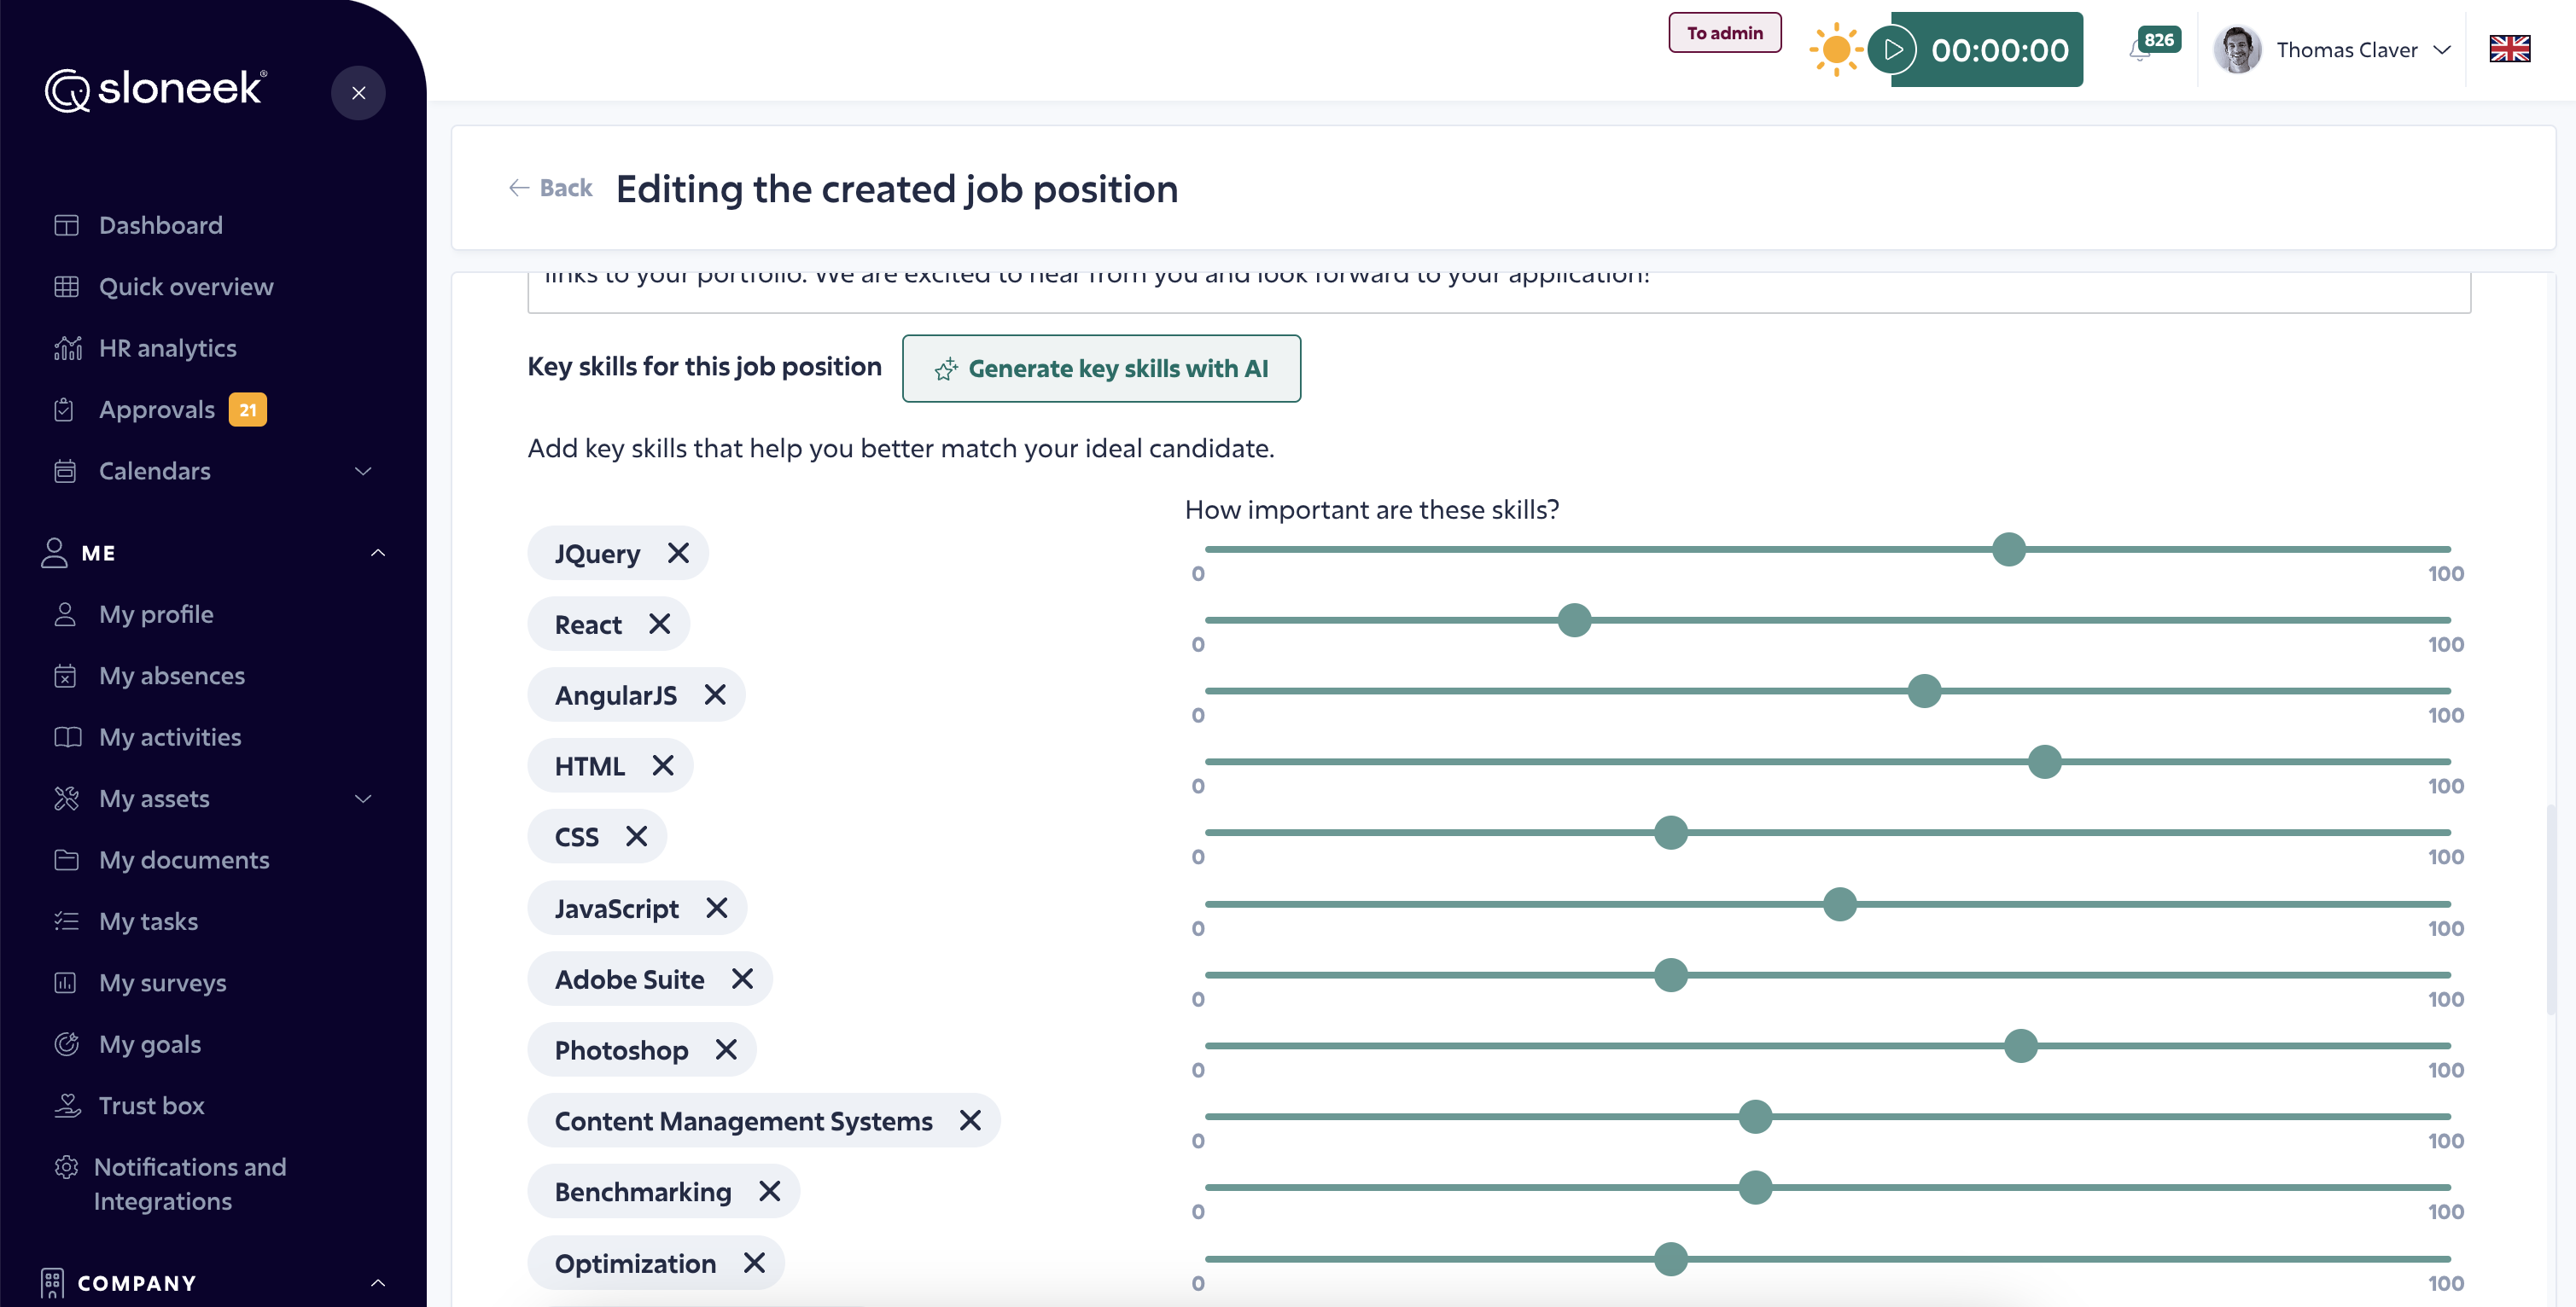The height and width of the screenshot is (1307, 2576).
Task: Open notifications bell with 826 badge
Action: pos(2140,50)
